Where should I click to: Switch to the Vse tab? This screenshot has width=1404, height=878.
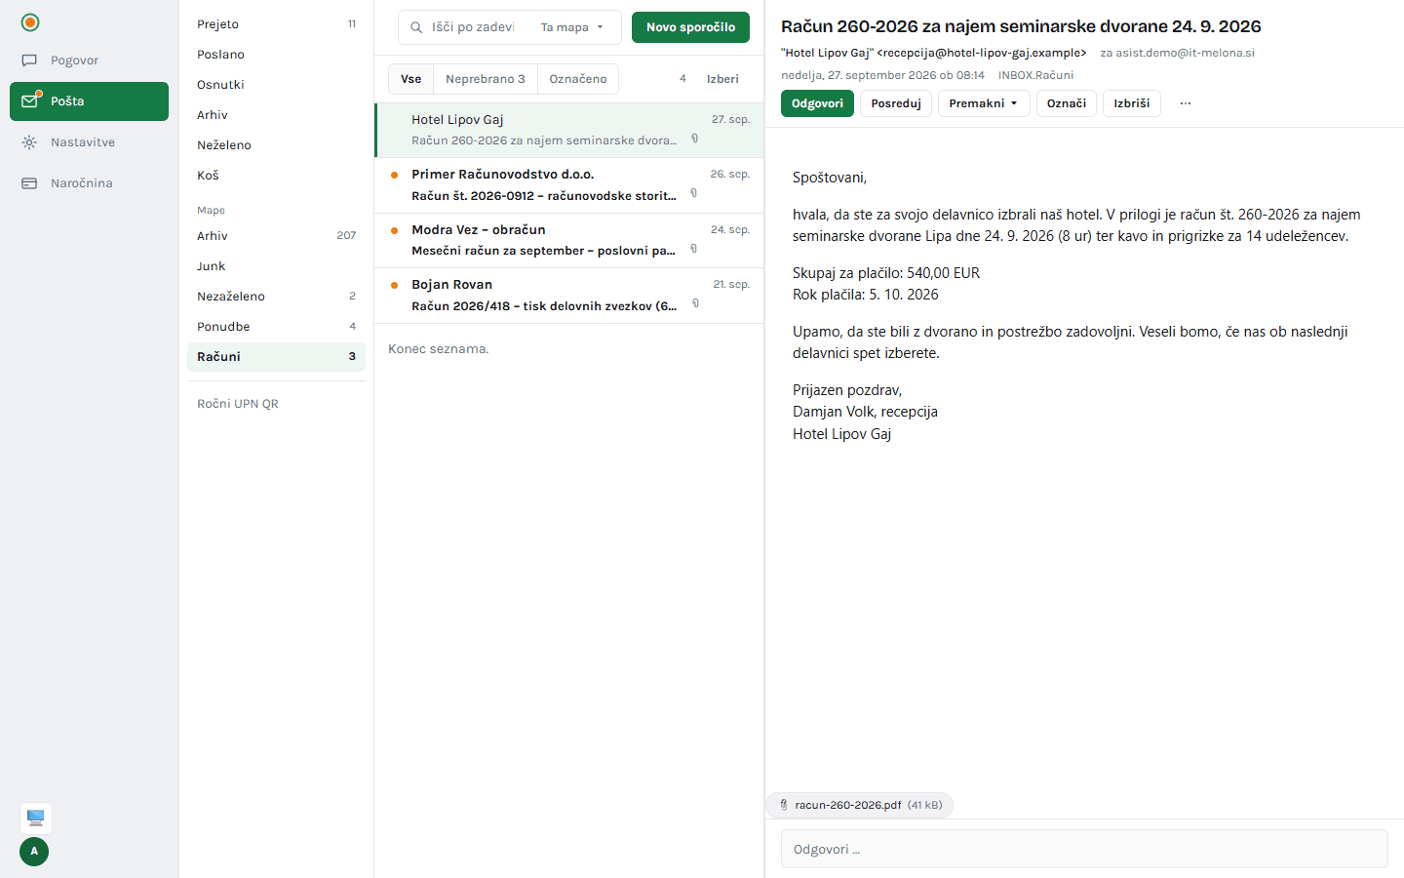click(411, 79)
